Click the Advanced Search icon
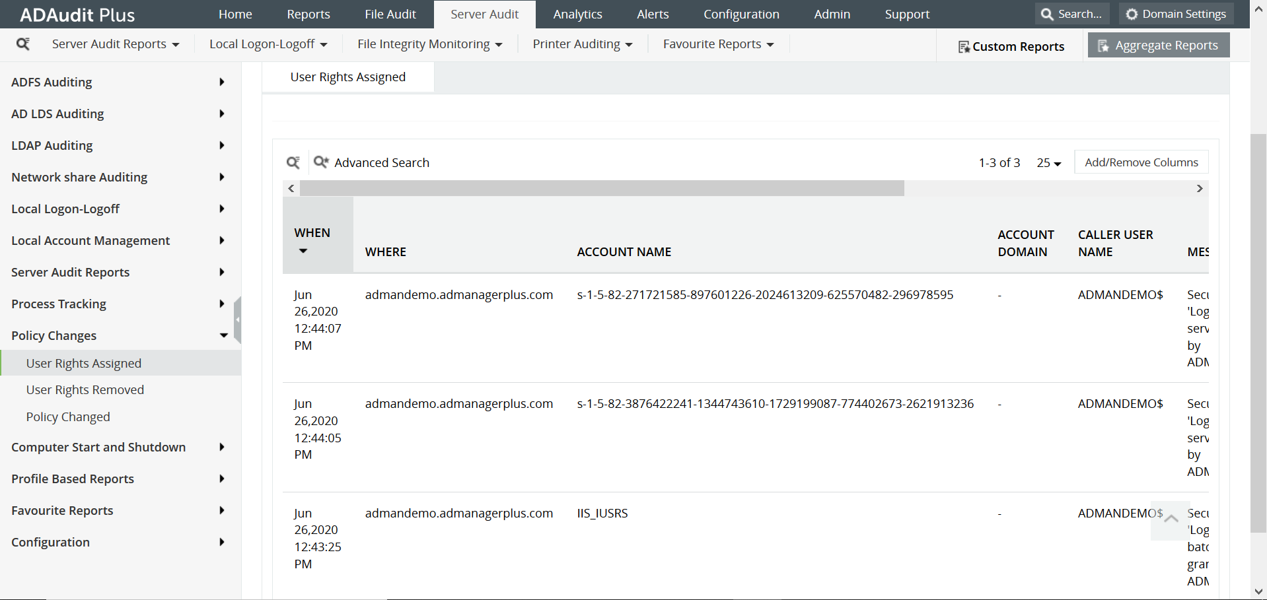 coord(321,162)
